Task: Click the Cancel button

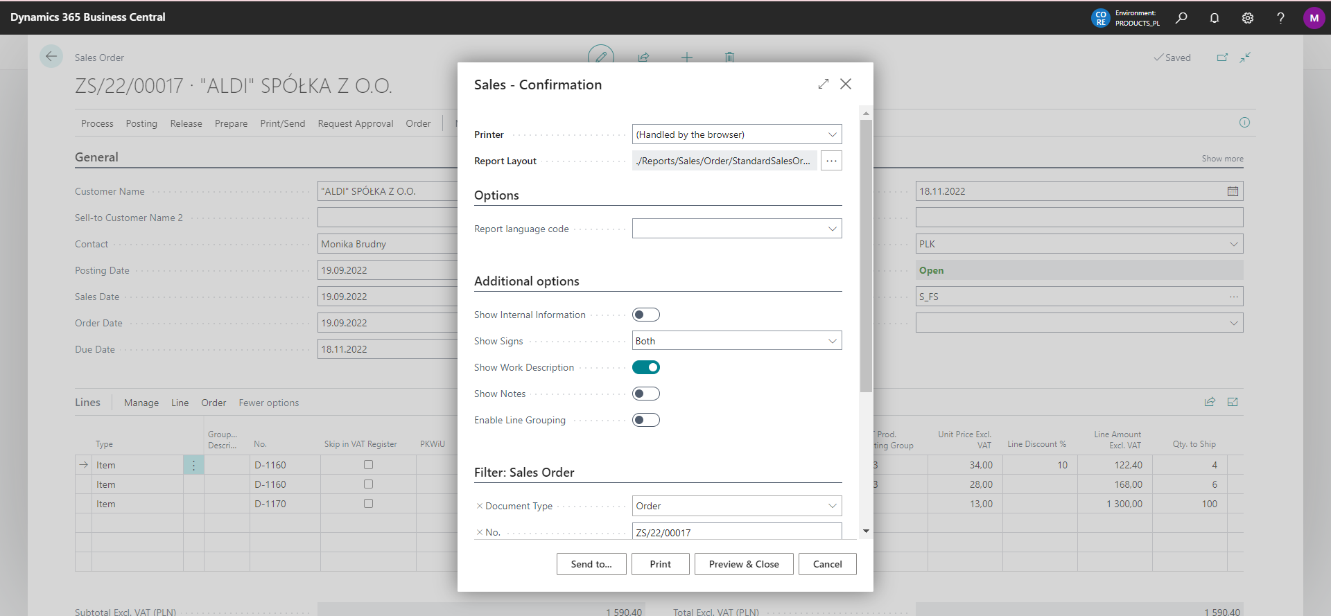Action: (x=828, y=564)
